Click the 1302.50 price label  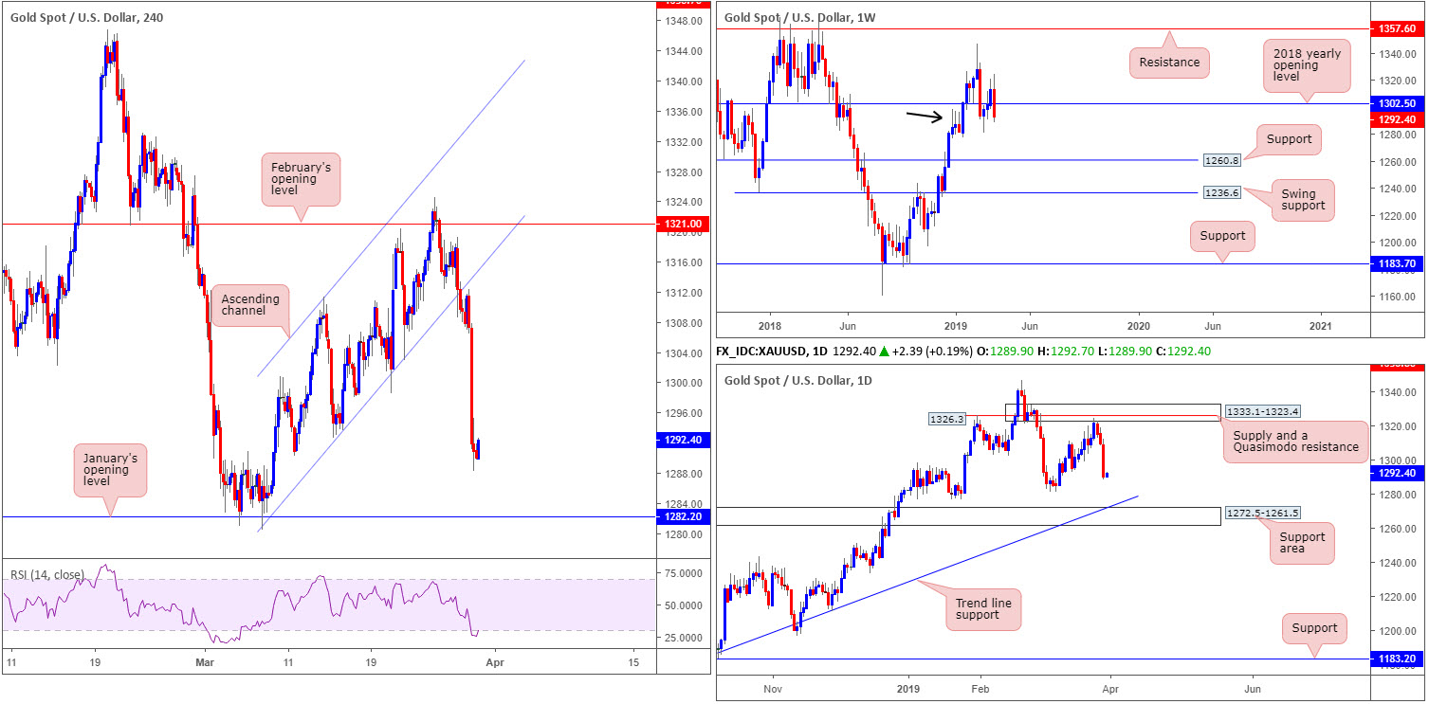tap(1398, 103)
